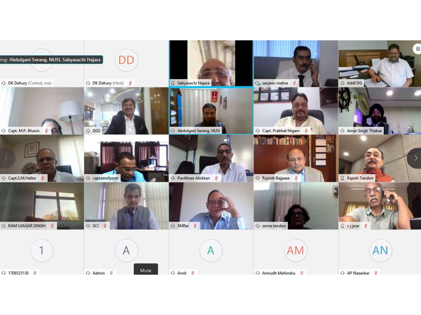Viewport: 421px width, 315px height.
Task: Click muted mic icon for RAM UJAGAR SINGH
Action: [52, 226]
